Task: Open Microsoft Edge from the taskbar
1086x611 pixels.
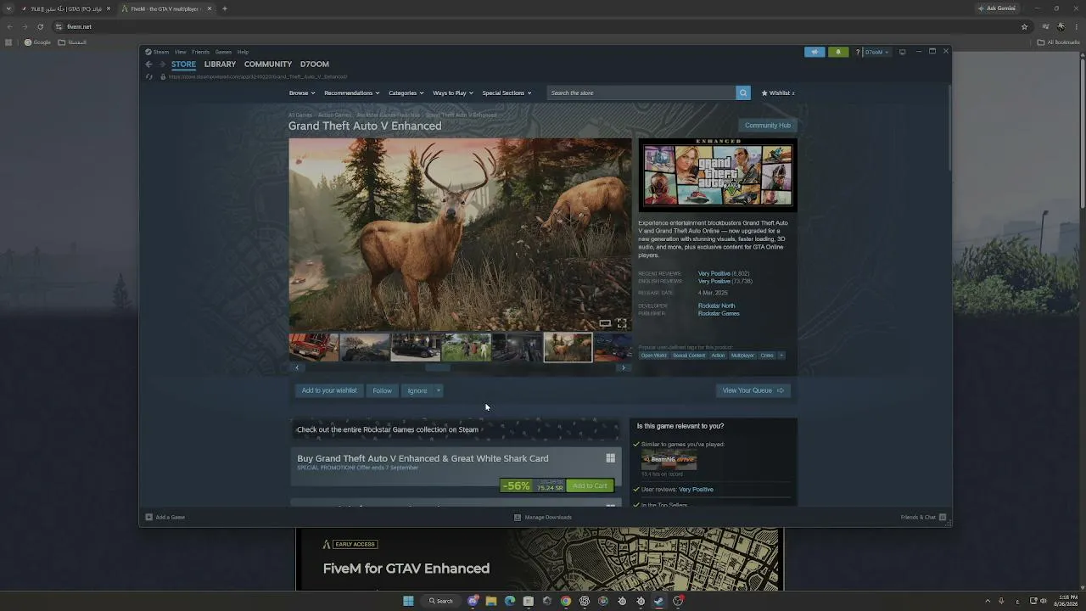Action: (510, 601)
